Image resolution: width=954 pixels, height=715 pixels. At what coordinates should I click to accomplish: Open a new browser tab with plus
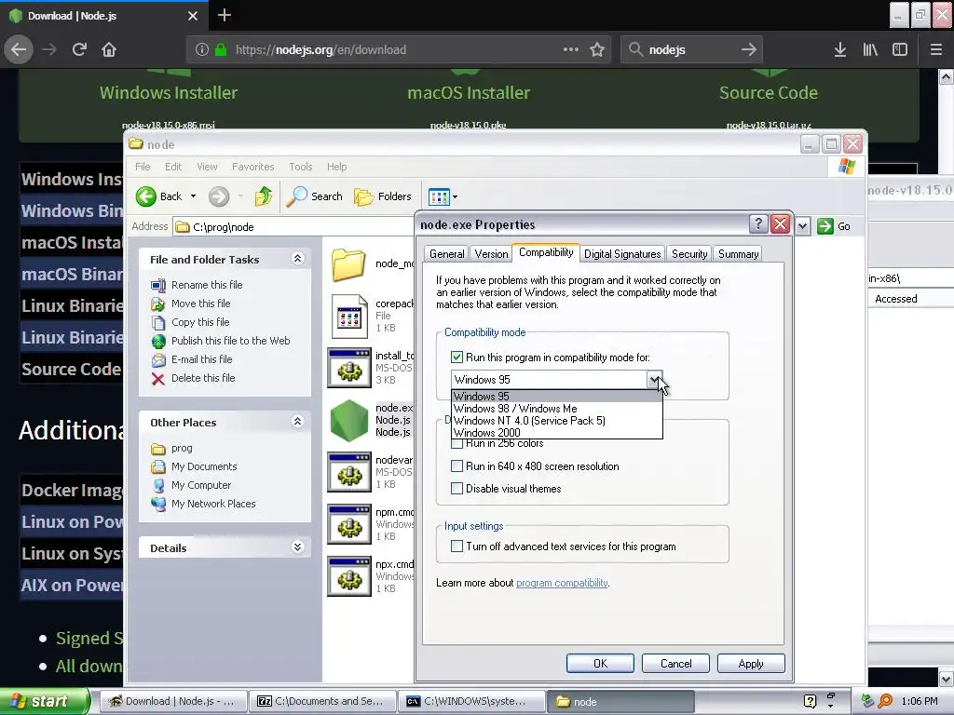(x=225, y=15)
